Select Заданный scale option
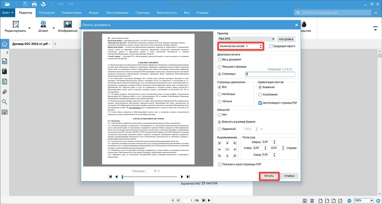382x204 pixels. 219,129
